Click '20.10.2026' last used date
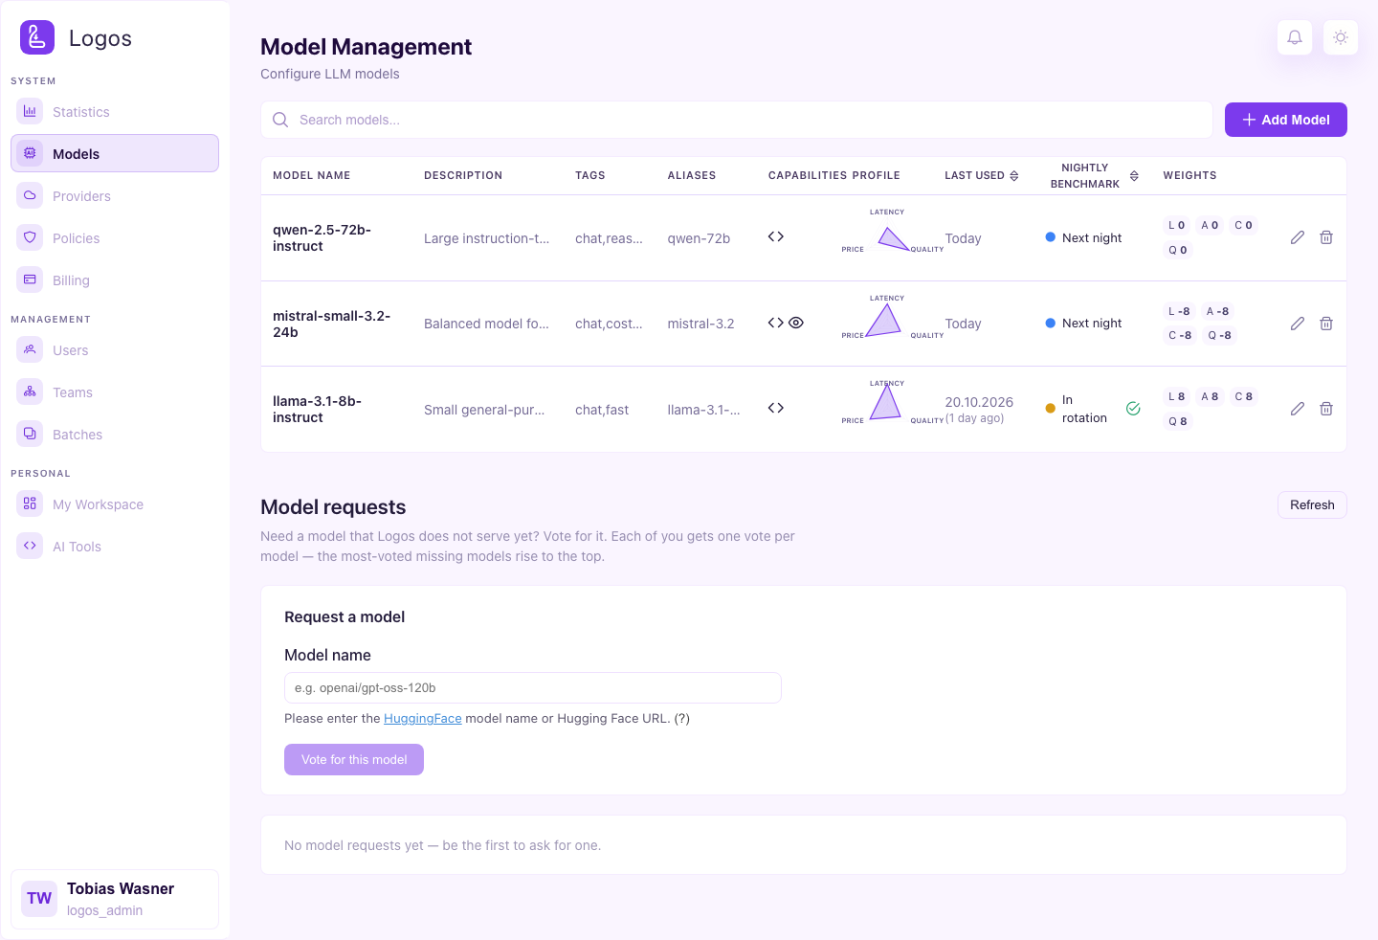The height and width of the screenshot is (940, 1378). click(979, 402)
